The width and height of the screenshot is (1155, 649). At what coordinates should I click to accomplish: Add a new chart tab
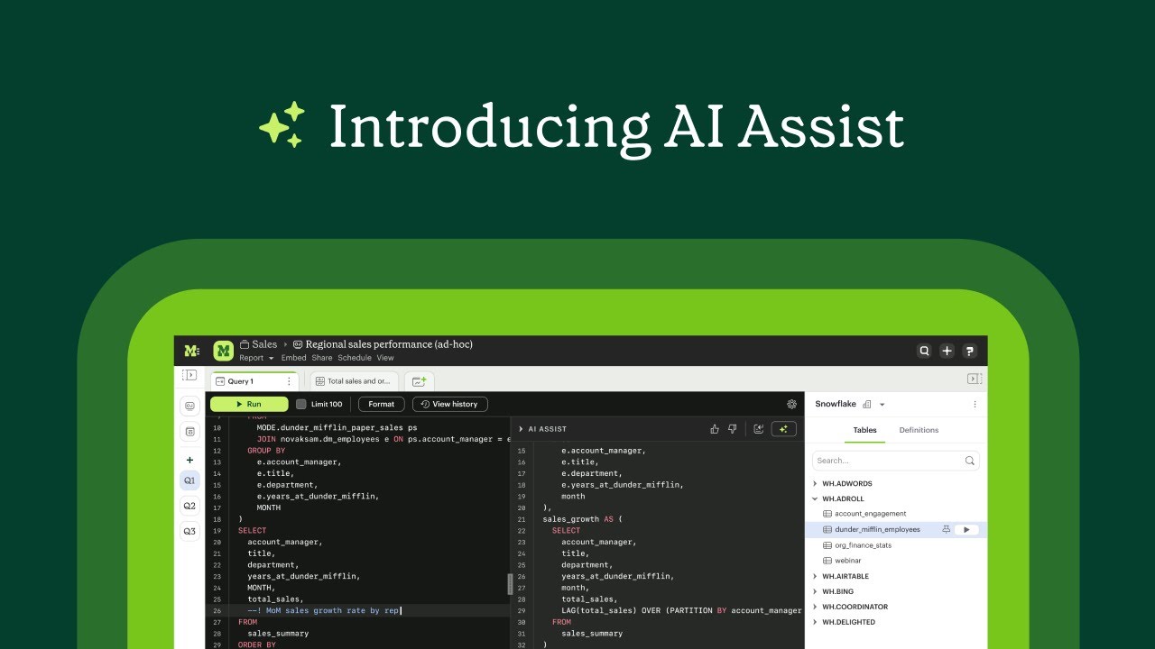420,381
